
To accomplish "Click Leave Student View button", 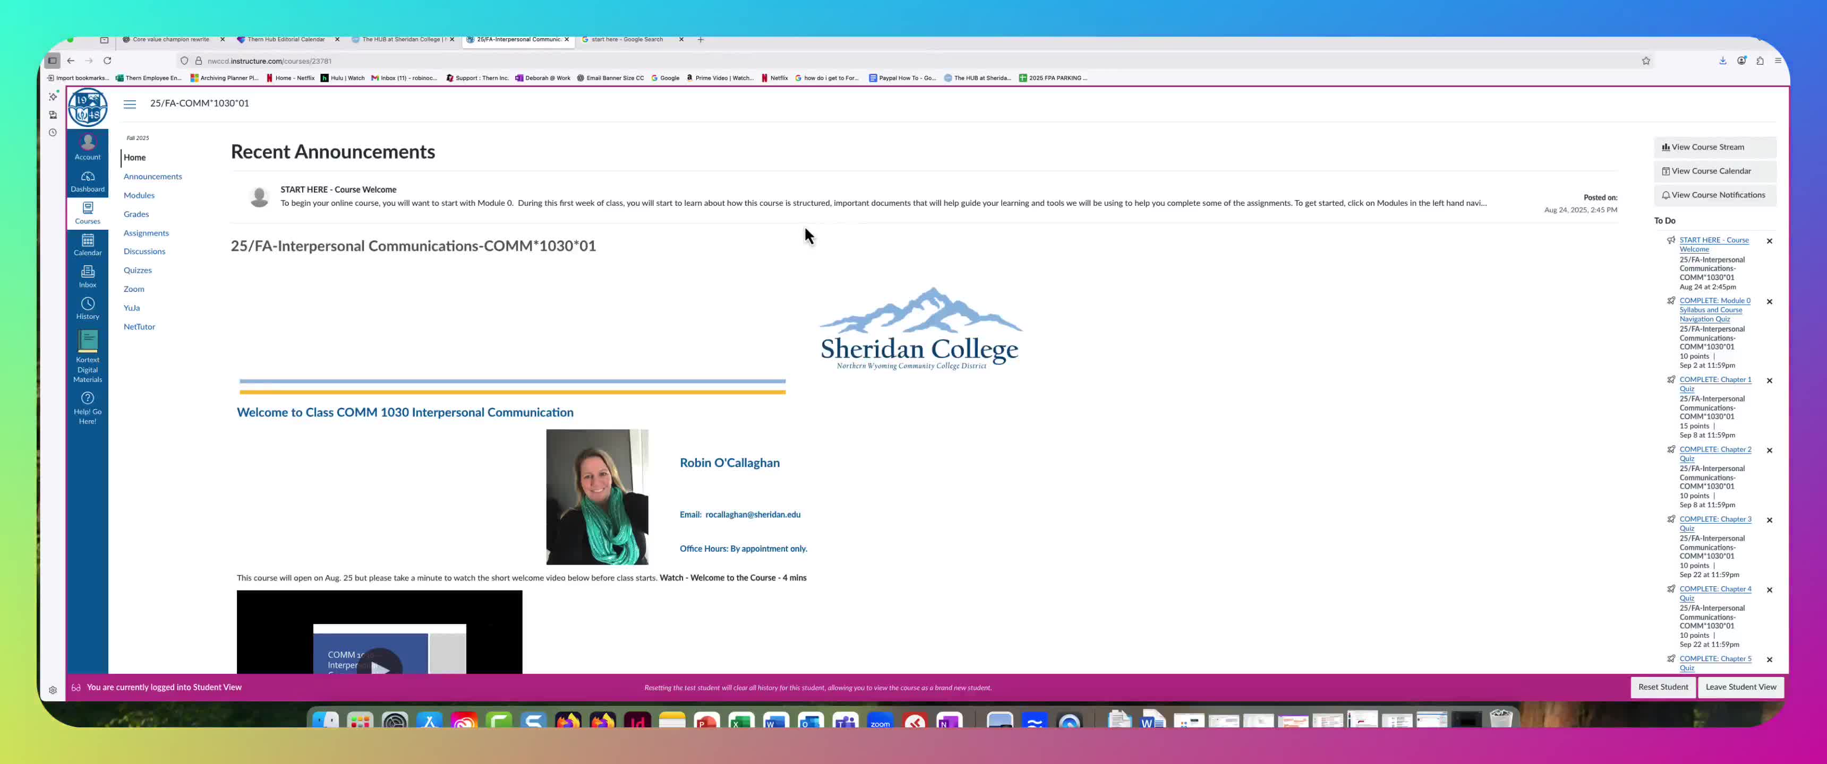I will 1740,687.
